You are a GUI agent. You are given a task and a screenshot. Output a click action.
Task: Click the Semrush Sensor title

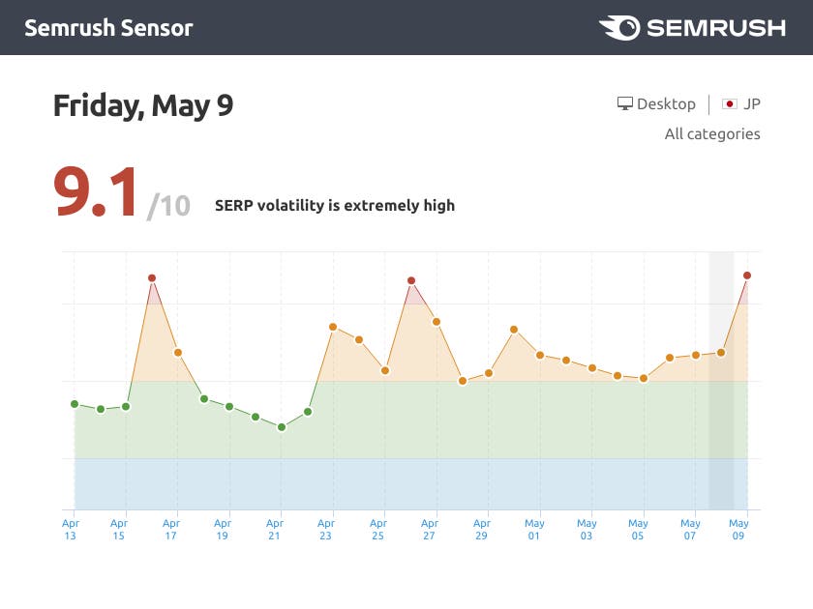tap(108, 28)
